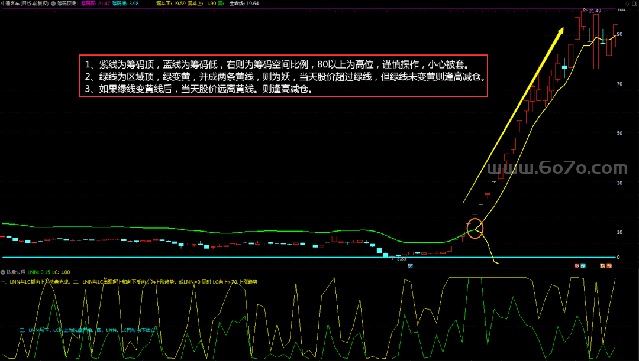Expand the 洗盘过程 indicator settings arrow
The height and width of the screenshot is (361, 639).
(3, 272)
